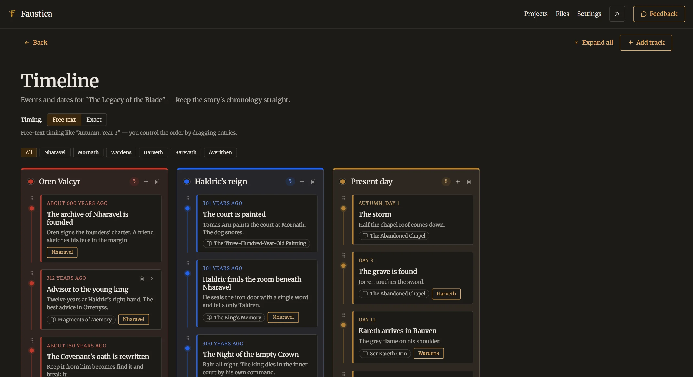
Task: Switch timing to Free text
Action: tap(64, 120)
